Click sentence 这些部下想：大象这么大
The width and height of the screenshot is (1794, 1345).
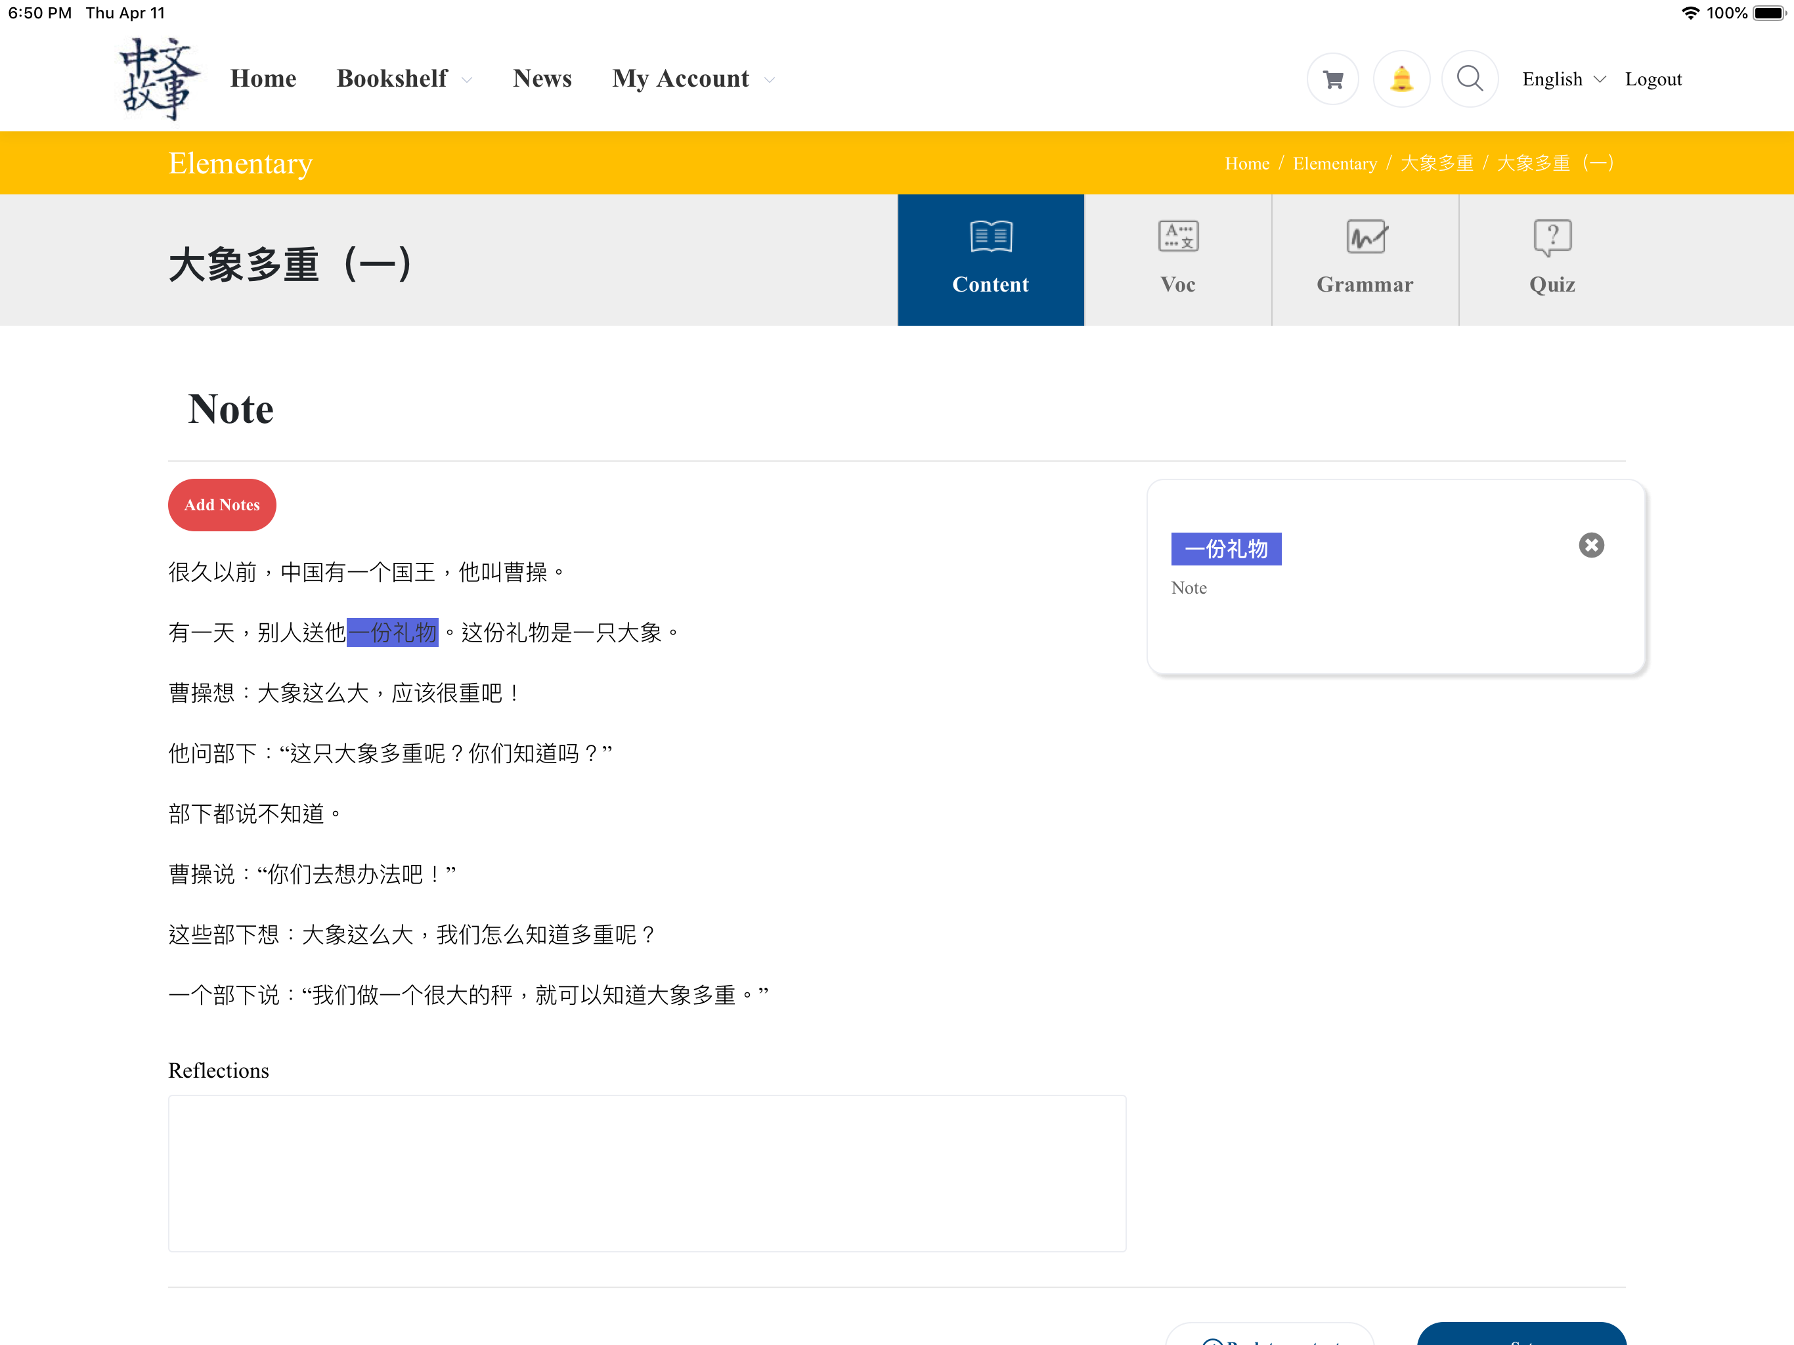(412, 935)
